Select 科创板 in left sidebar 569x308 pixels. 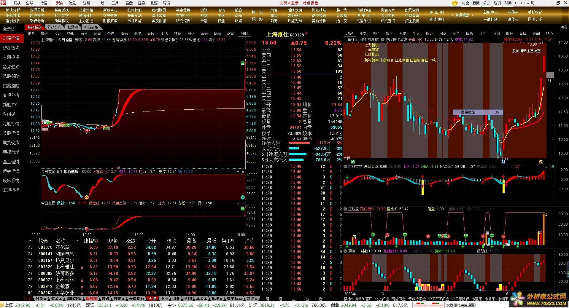click(9, 114)
